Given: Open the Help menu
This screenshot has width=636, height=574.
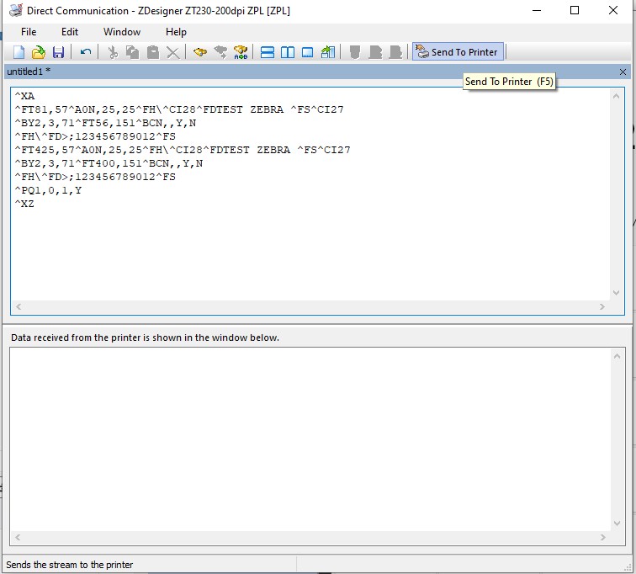Looking at the screenshot, I should point(176,31).
